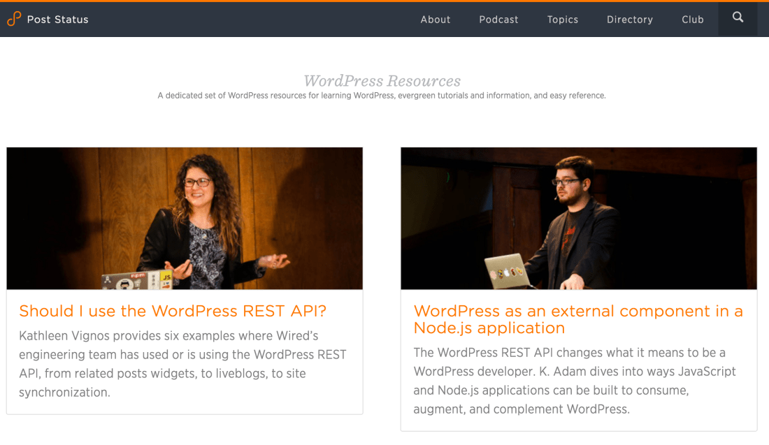The image size is (769, 445).
Task: Click the WordPress Resources heading
Action: 382,81
